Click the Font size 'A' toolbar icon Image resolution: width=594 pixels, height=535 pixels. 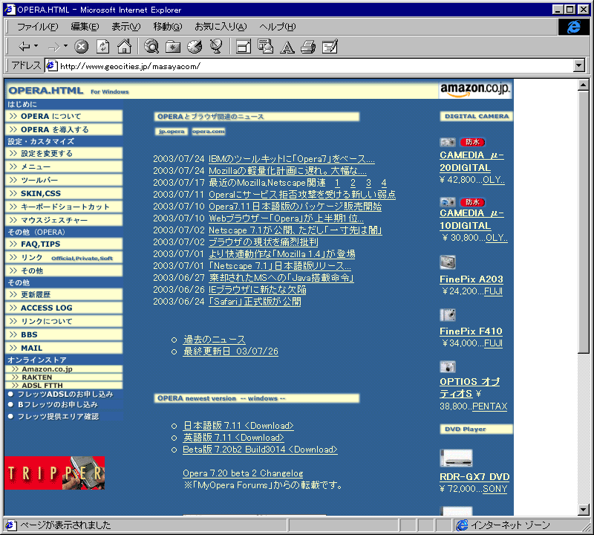click(287, 47)
